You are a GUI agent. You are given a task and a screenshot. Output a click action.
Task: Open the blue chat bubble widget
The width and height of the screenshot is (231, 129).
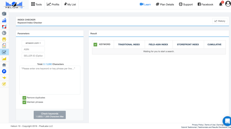[227, 121]
